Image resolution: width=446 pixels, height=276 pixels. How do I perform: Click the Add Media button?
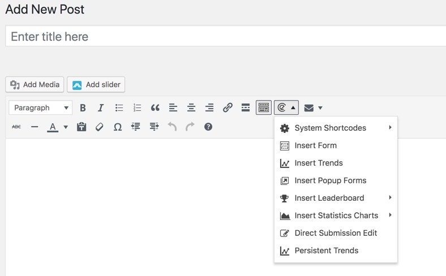[x=35, y=85]
